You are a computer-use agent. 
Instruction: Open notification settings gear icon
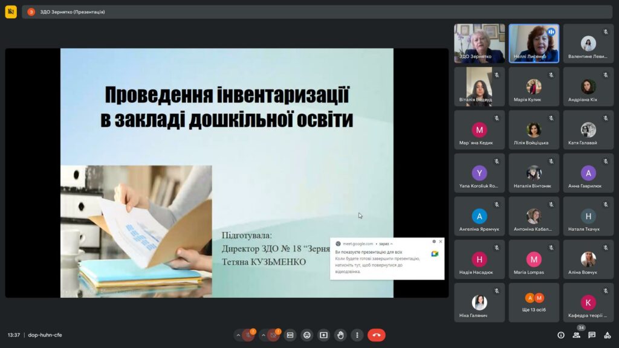pos(434,242)
